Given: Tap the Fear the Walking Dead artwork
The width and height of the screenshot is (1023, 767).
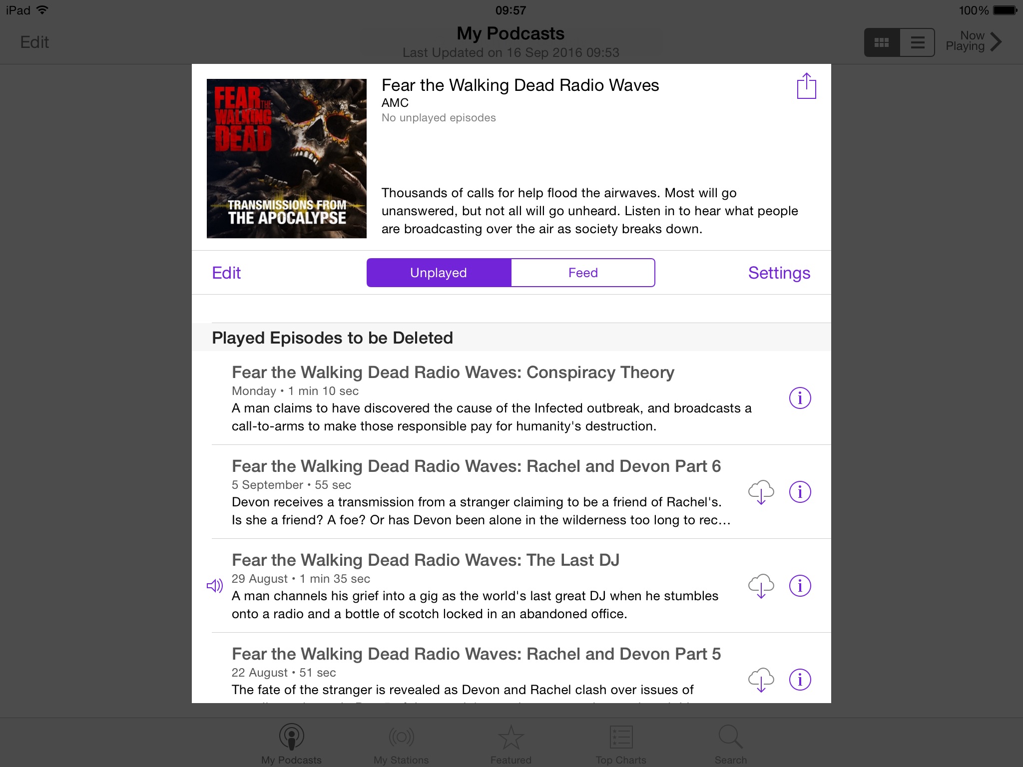Looking at the screenshot, I should 287,158.
